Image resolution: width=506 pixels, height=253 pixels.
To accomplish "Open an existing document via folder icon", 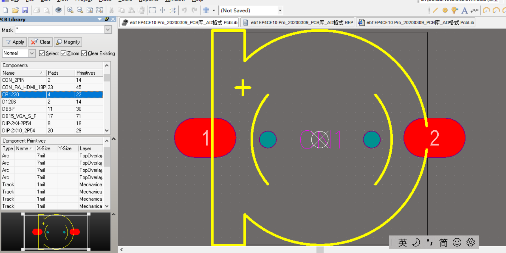I will pyautogui.click(x=15, y=10).
